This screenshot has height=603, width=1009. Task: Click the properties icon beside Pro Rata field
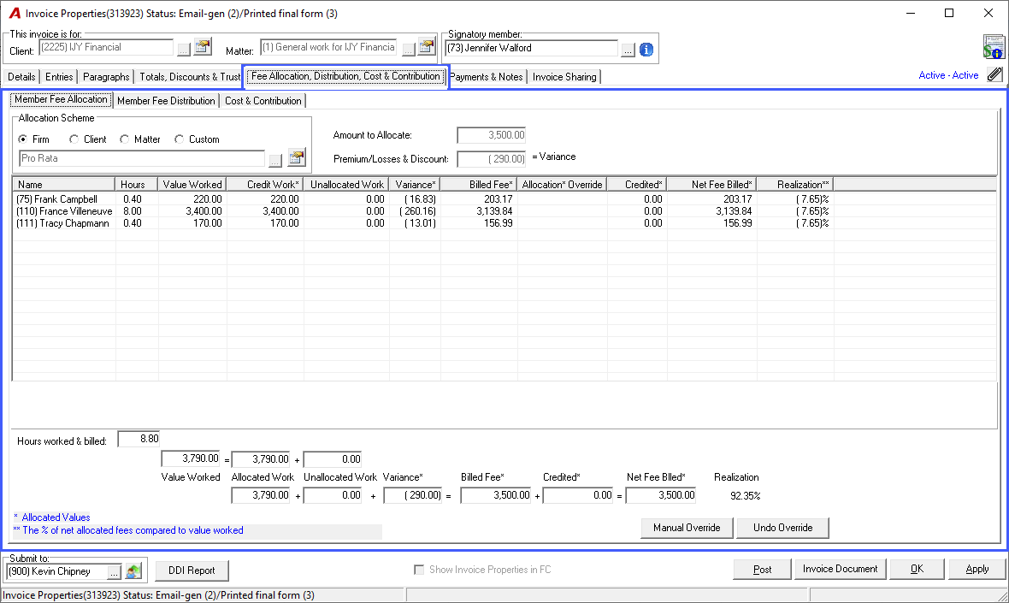297,157
